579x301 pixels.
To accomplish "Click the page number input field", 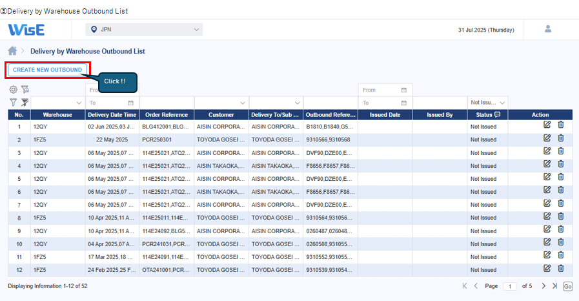I will 510,286.
